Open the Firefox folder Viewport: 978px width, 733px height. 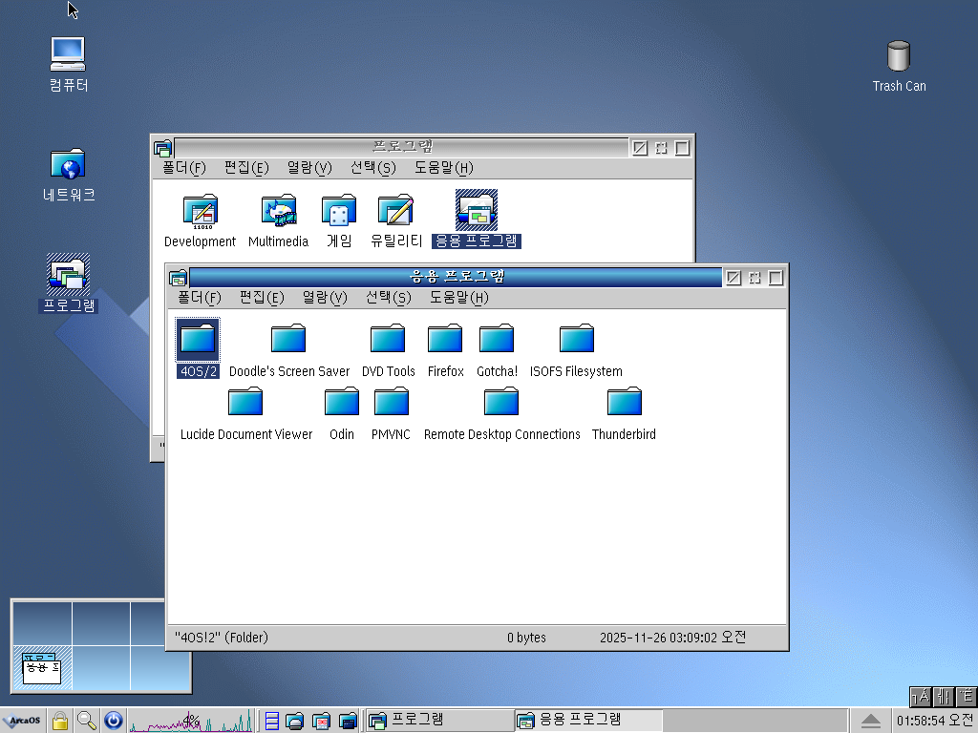pyautogui.click(x=445, y=340)
